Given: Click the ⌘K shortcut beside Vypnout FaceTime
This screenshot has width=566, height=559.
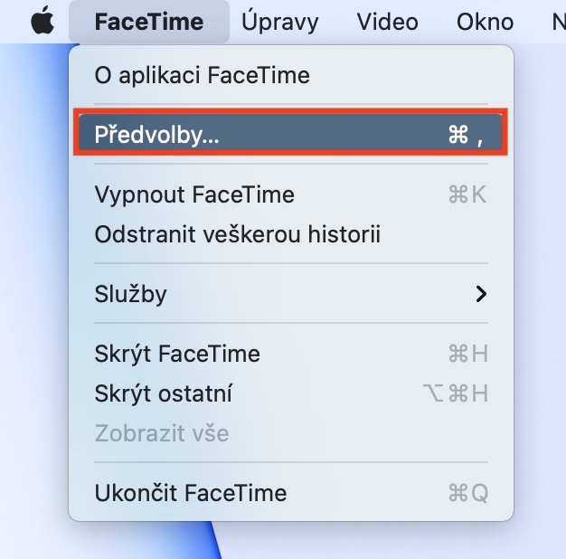Looking at the screenshot, I should [x=467, y=194].
